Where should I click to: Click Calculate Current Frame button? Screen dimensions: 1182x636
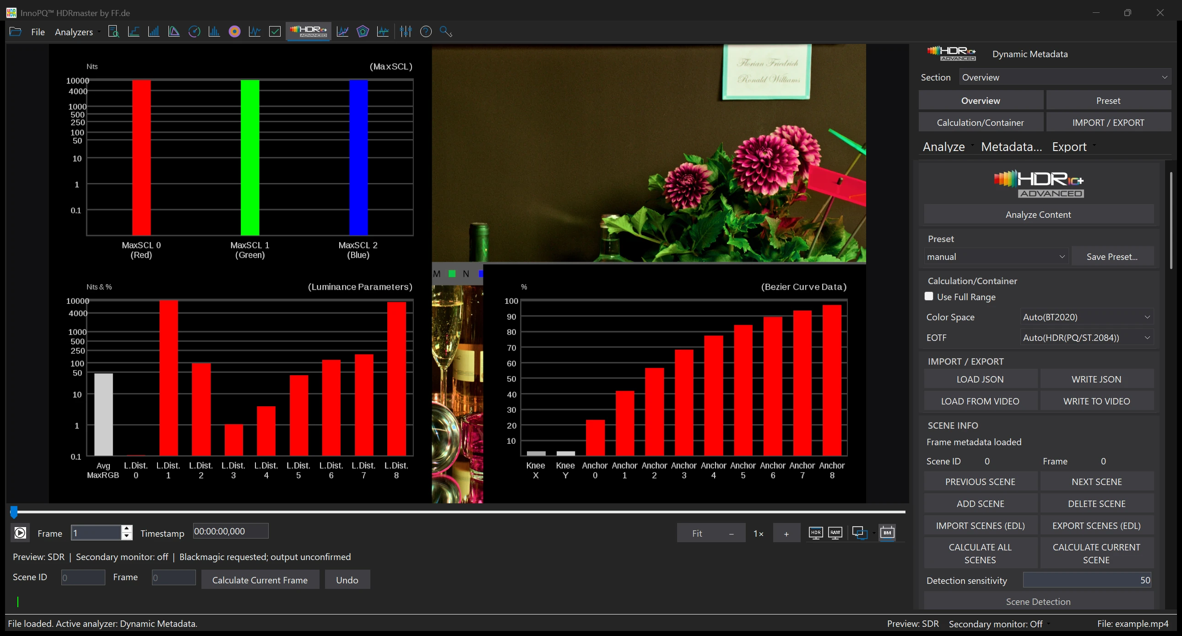[x=260, y=580]
